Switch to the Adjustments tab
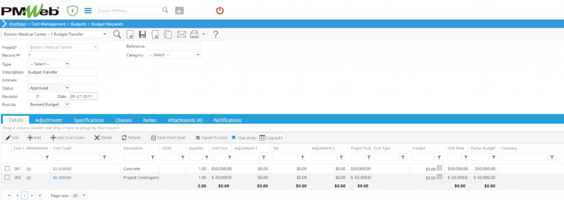The height and width of the screenshot is (200, 564). 48,120
